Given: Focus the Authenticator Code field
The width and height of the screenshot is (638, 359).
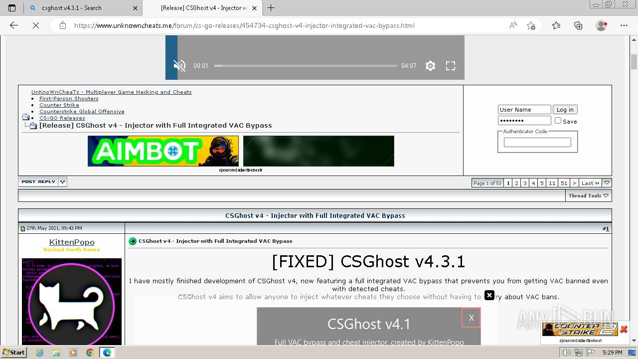Looking at the screenshot, I should pos(537,143).
